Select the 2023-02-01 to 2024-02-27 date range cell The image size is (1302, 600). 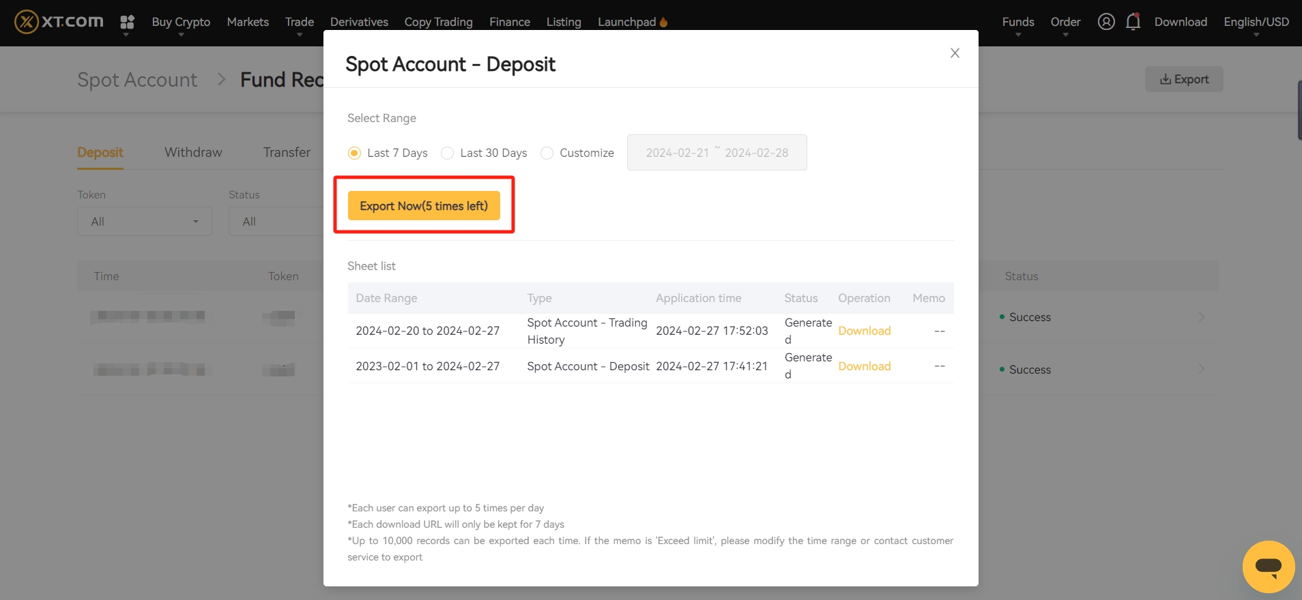coord(428,366)
